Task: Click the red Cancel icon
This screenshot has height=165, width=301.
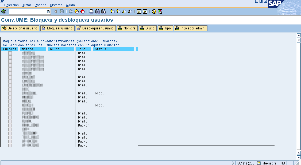Action: coord(83,11)
